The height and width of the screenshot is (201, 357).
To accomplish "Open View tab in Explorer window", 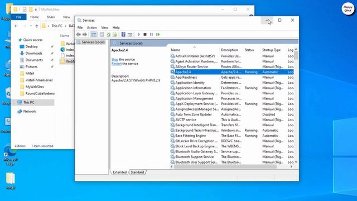I will coord(66,17).
